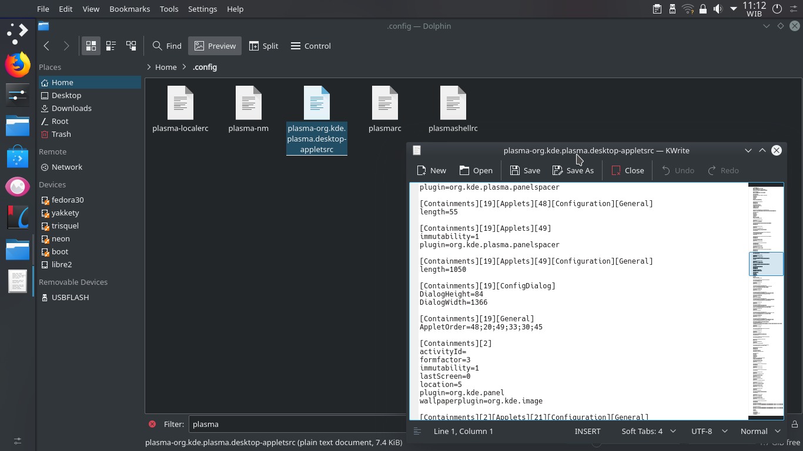The width and height of the screenshot is (803, 451).
Task: Open the Normal mode dropdown in KWrite
Action: 760,431
